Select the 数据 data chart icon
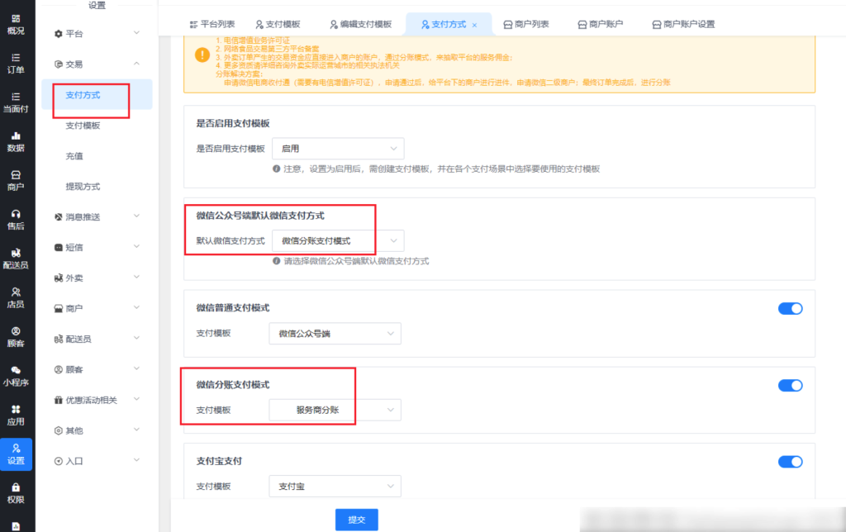This screenshot has height=532, width=846. tap(16, 135)
